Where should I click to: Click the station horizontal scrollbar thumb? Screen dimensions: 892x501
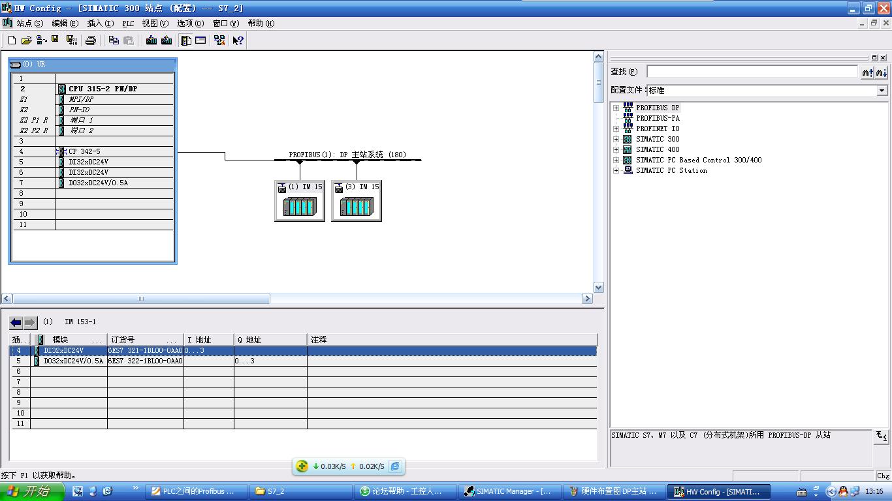click(x=140, y=299)
